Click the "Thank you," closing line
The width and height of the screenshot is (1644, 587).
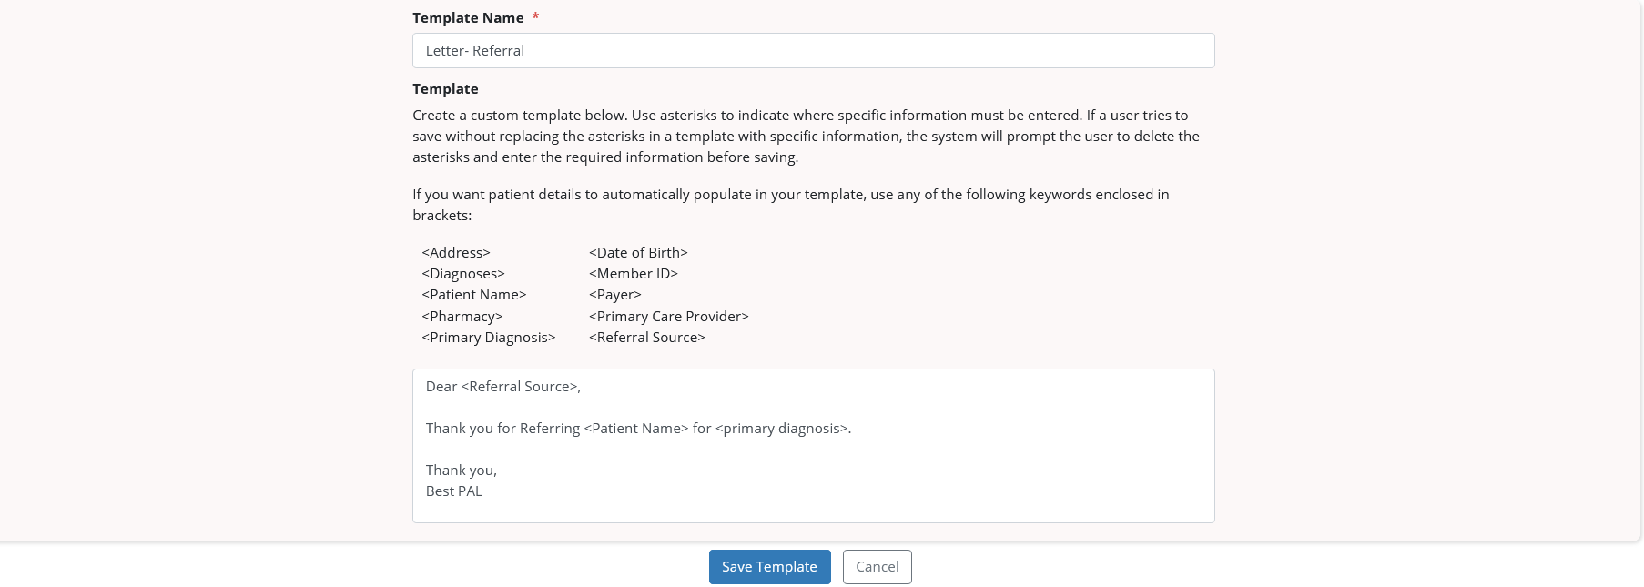(462, 471)
